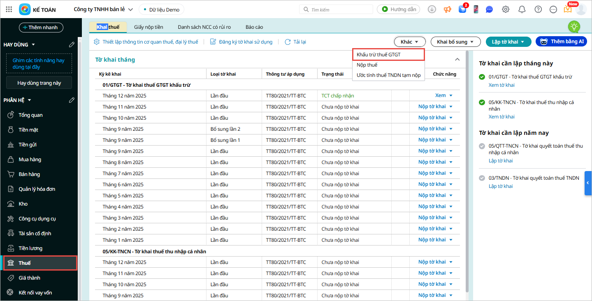Switch to the Giấy nộp tiền tab
The image size is (592, 301).
point(149,27)
